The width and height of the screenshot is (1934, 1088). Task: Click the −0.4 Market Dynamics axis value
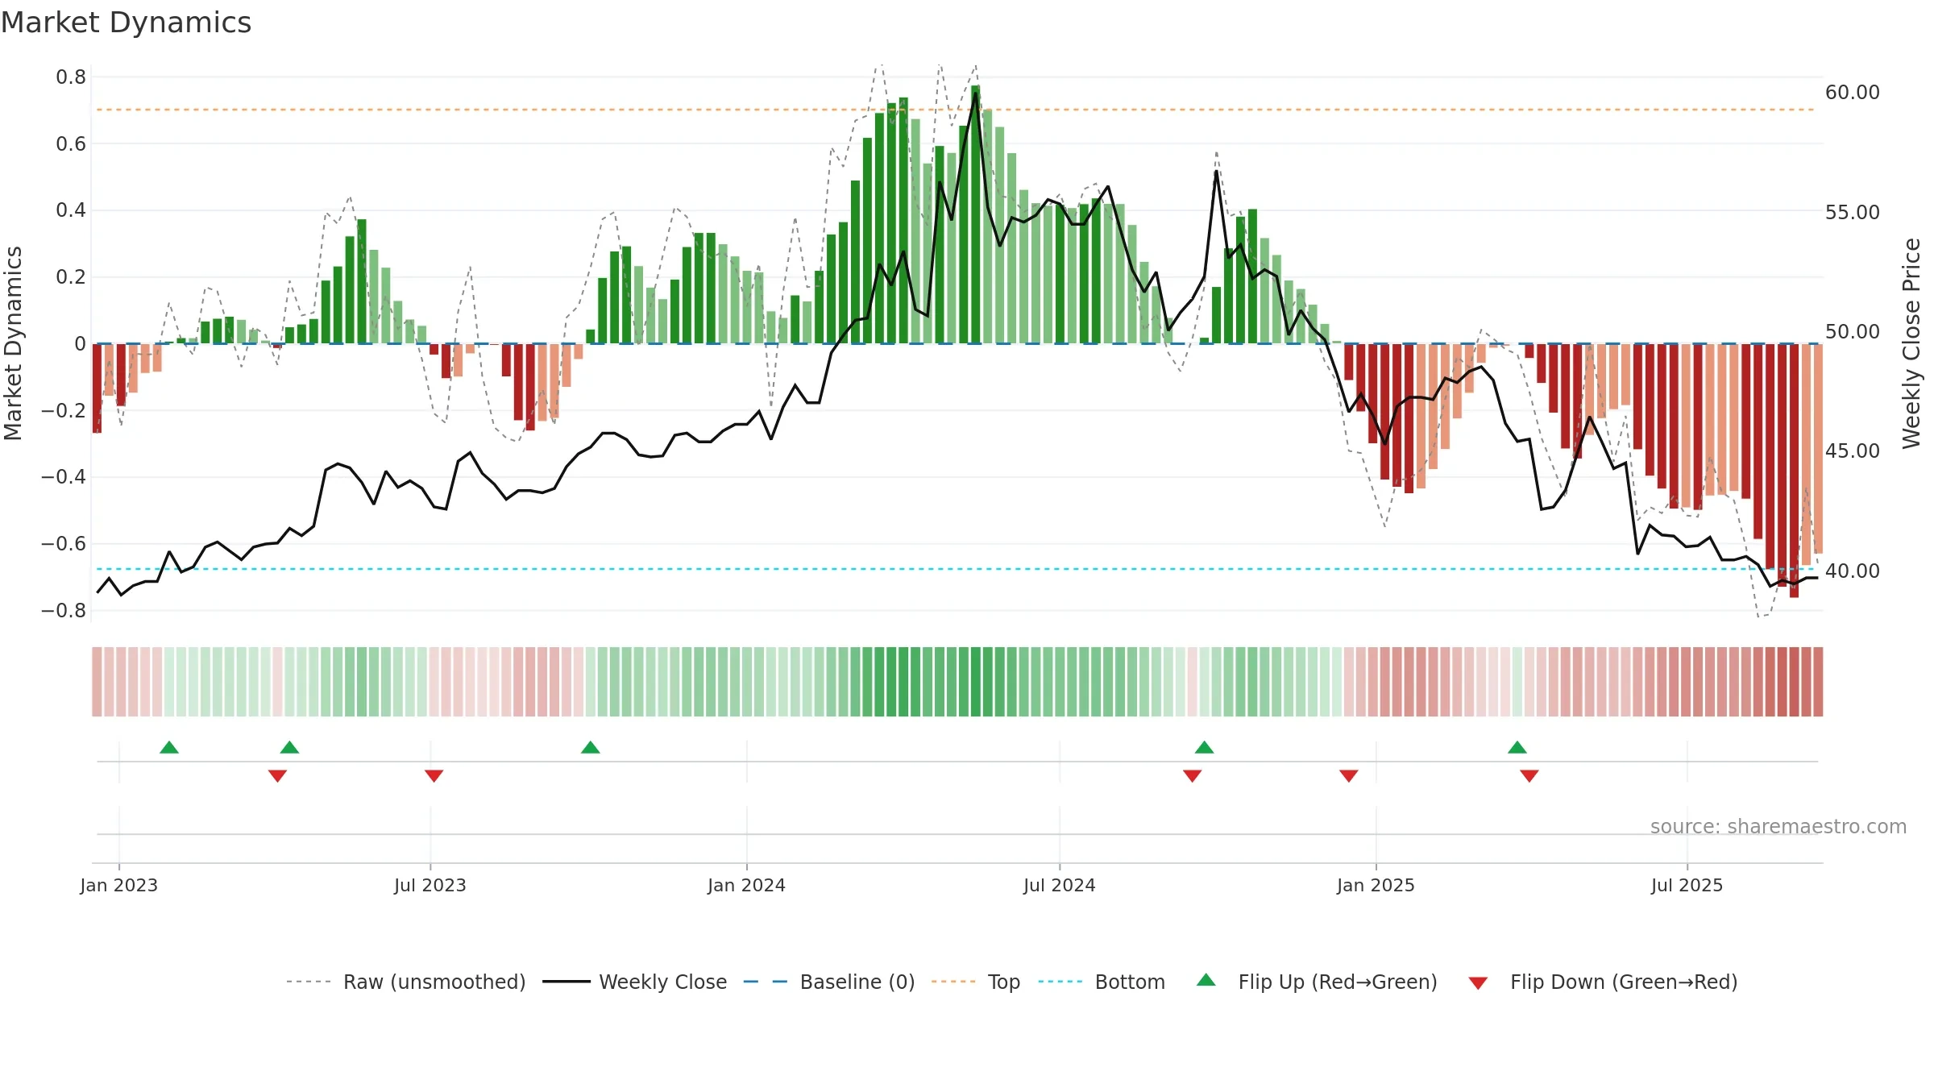point(64,477)
